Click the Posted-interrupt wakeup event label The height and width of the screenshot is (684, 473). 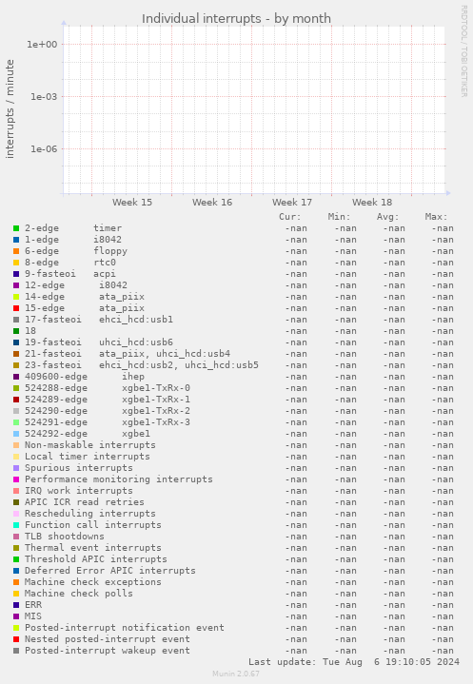point(108,651)
